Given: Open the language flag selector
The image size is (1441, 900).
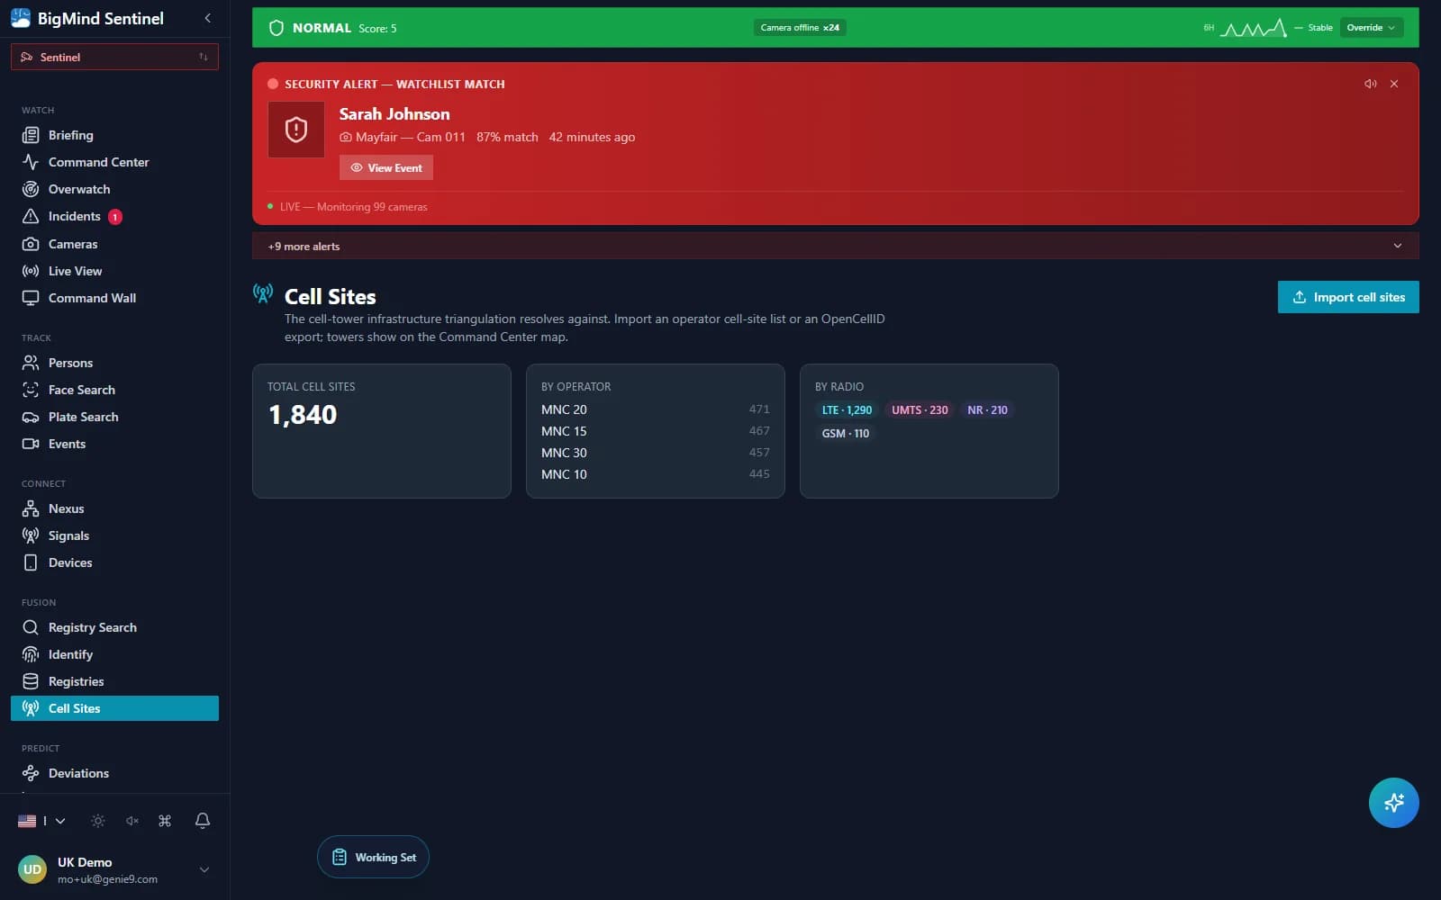Looking at the screenshot, I should pyautogui.click(x=41, y=820).
